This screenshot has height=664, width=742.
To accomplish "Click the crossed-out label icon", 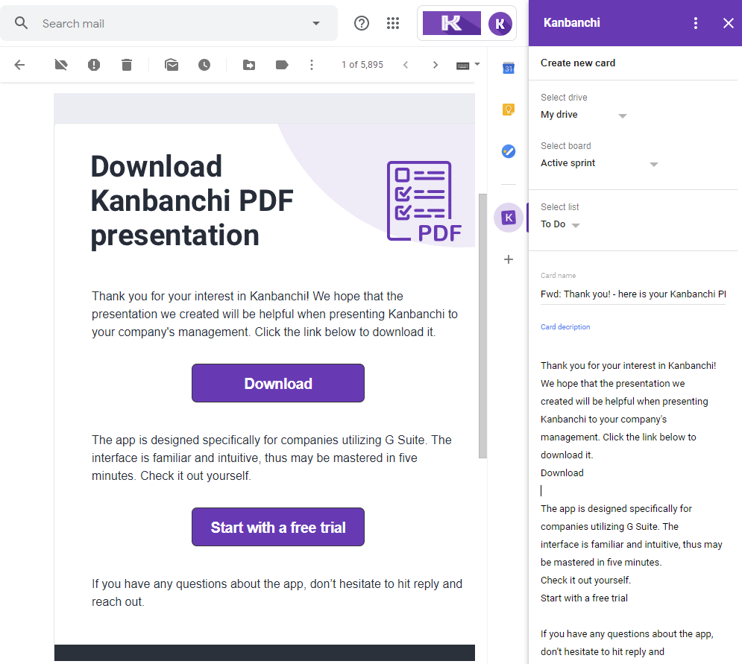I will pyautogui.click(x=61, y=65).
